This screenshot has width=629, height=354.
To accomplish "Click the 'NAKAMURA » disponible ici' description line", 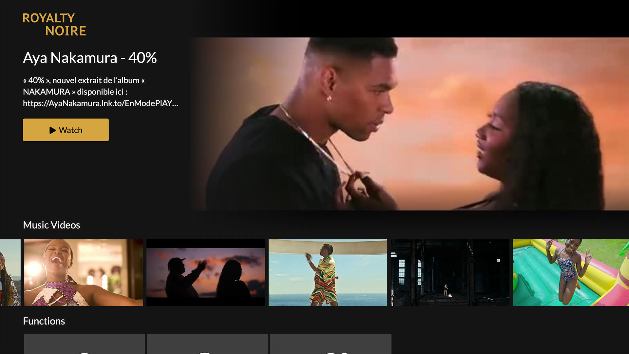I will [75, 92].
